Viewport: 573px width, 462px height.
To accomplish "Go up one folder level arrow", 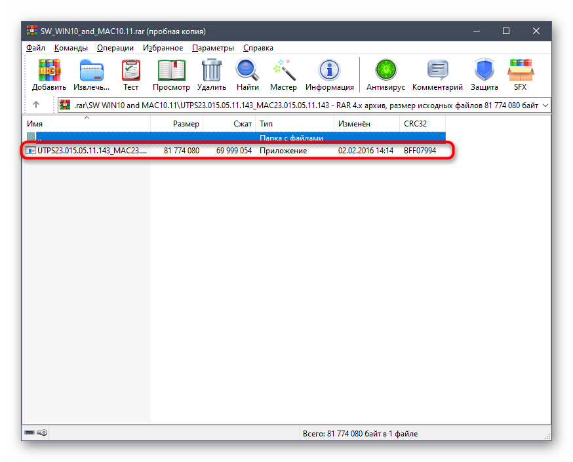I will point(36,105).
